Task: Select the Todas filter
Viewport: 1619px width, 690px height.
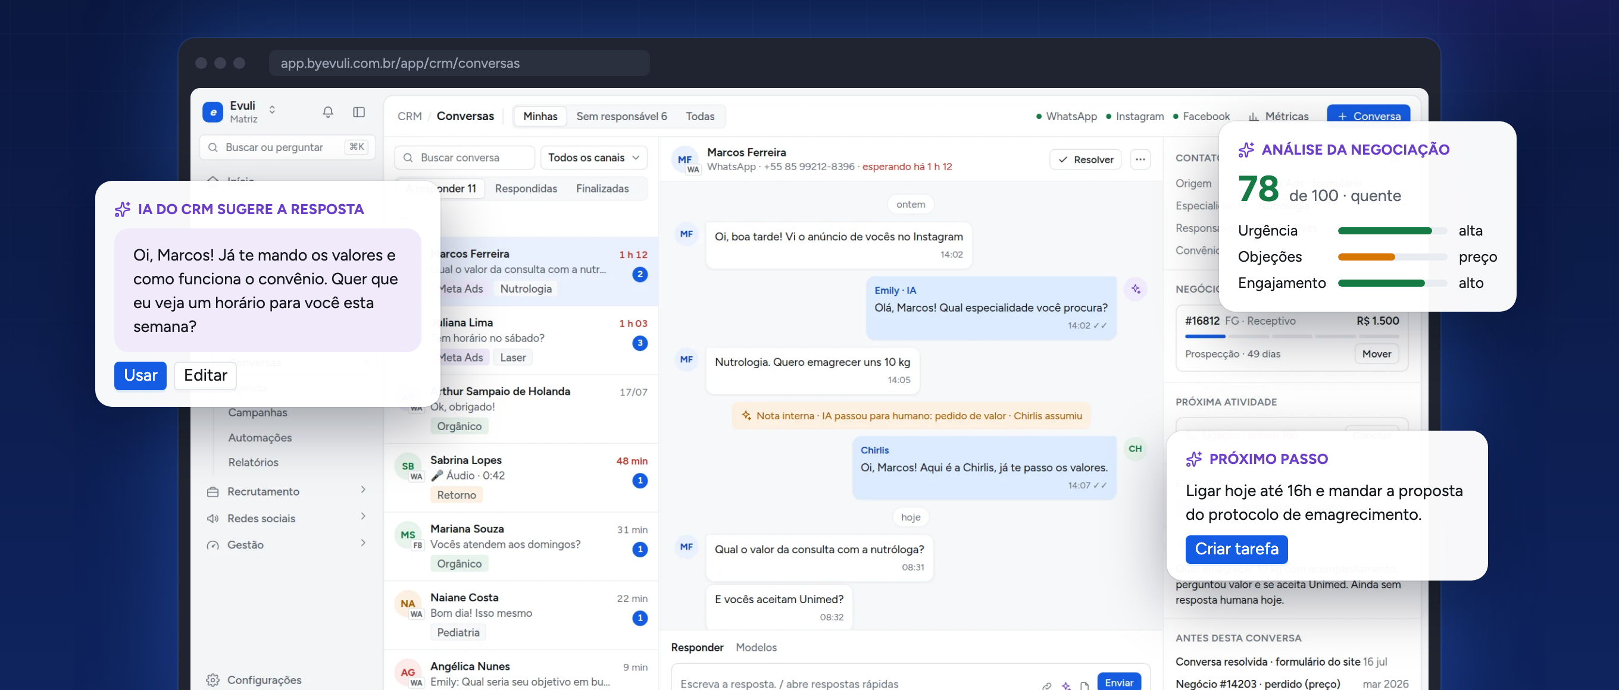Action: pos(700,116)
